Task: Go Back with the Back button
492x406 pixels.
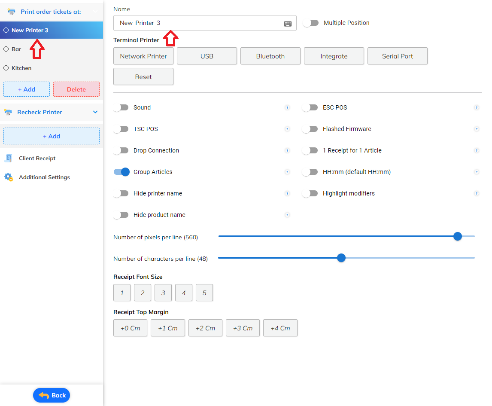Action: click(x=52, y=395)
